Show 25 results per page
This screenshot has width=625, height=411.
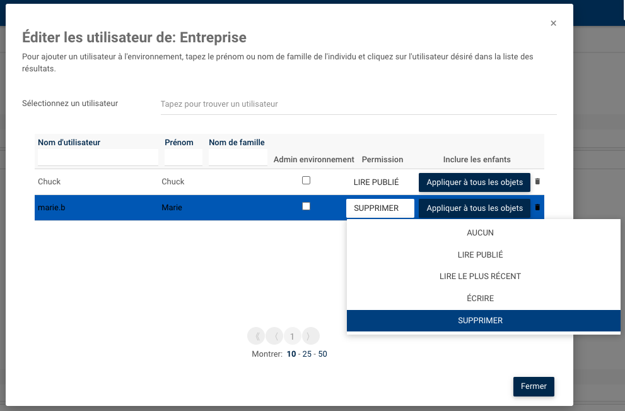(x=307, y=354)
